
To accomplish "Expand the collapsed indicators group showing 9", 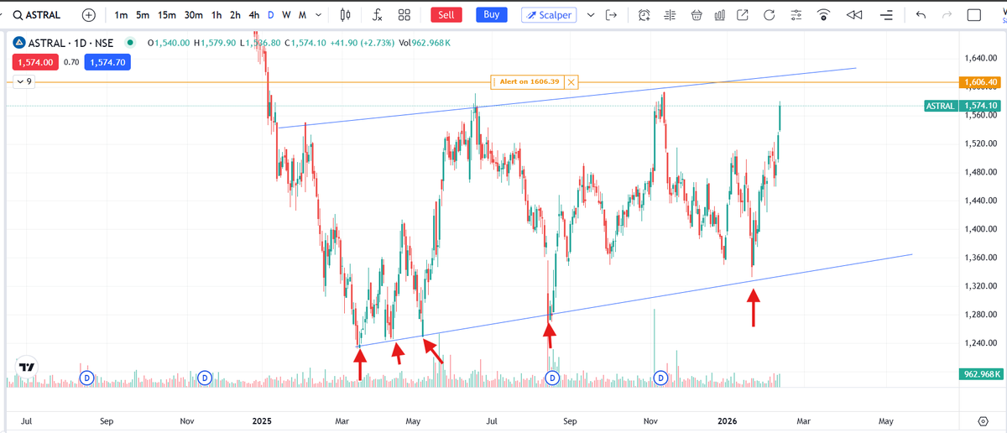I will (x=23, y=82).
